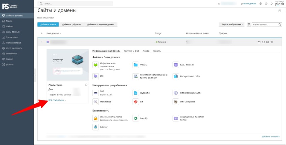Open the Планировщик задач icon
Image resolution: width=286 pixels, height=145 pixels.
point(176,93)
